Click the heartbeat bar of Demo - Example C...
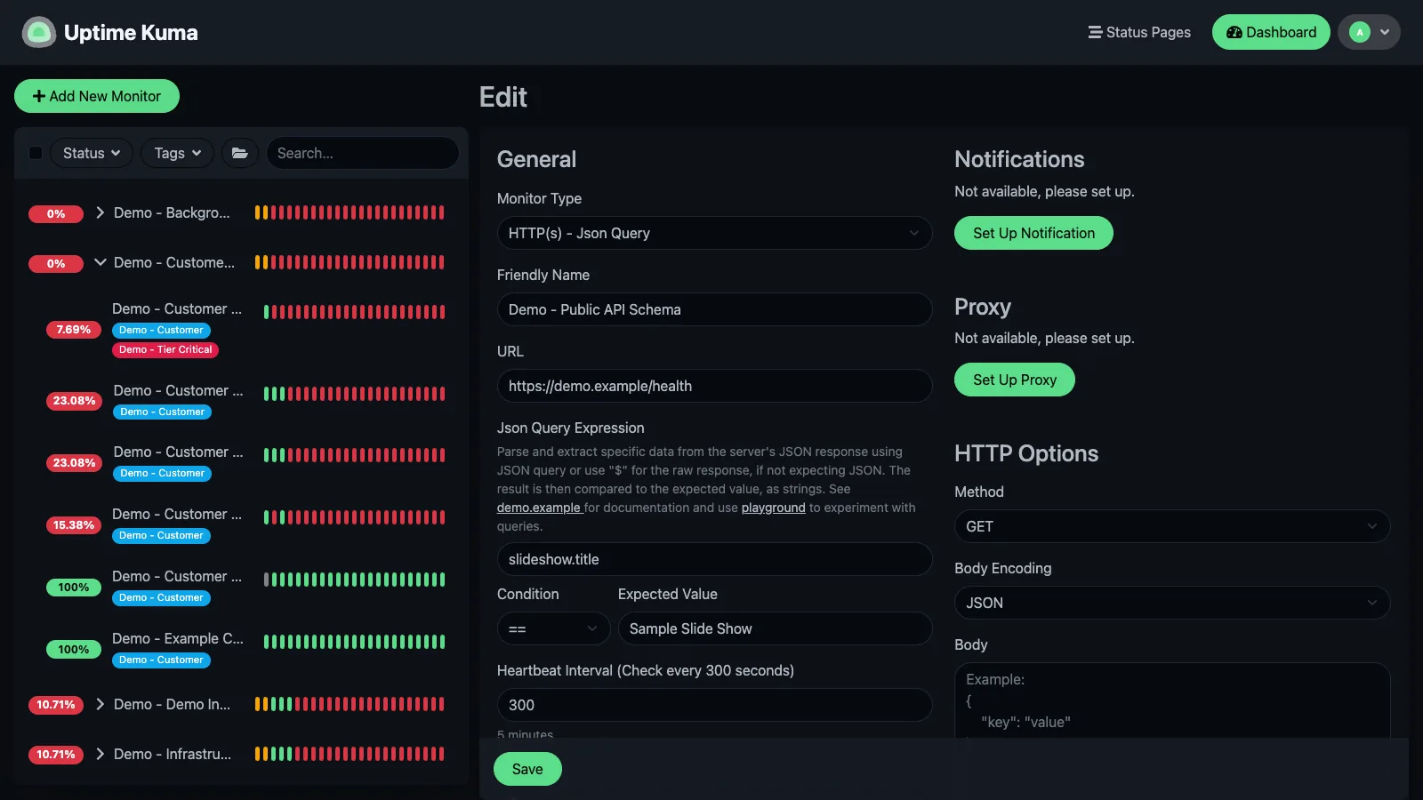Viewport: 1423px width, 800px height. click(354, 642)
